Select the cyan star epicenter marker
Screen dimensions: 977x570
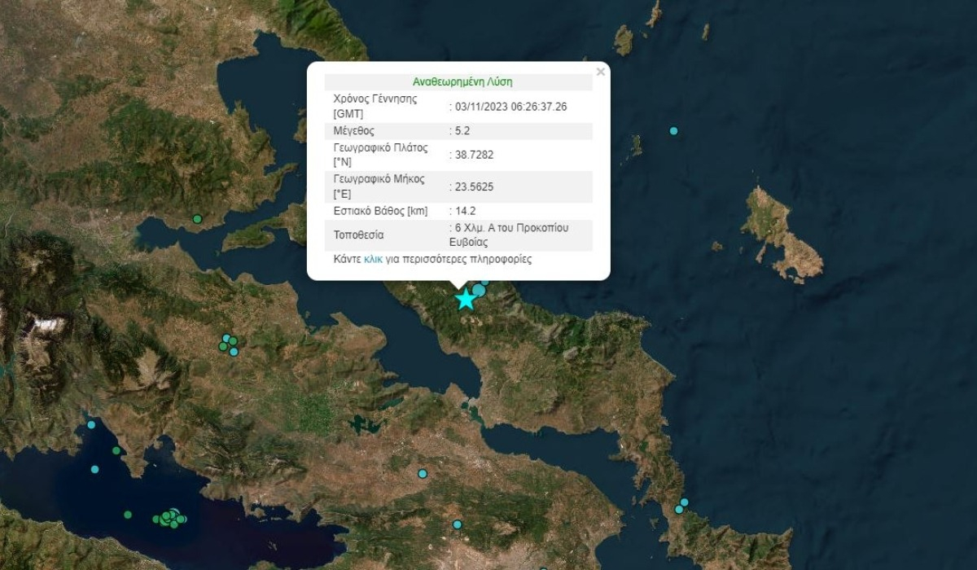[465, 299]
